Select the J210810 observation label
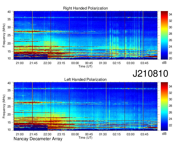175x142 pixels. (x=150, y=74)
